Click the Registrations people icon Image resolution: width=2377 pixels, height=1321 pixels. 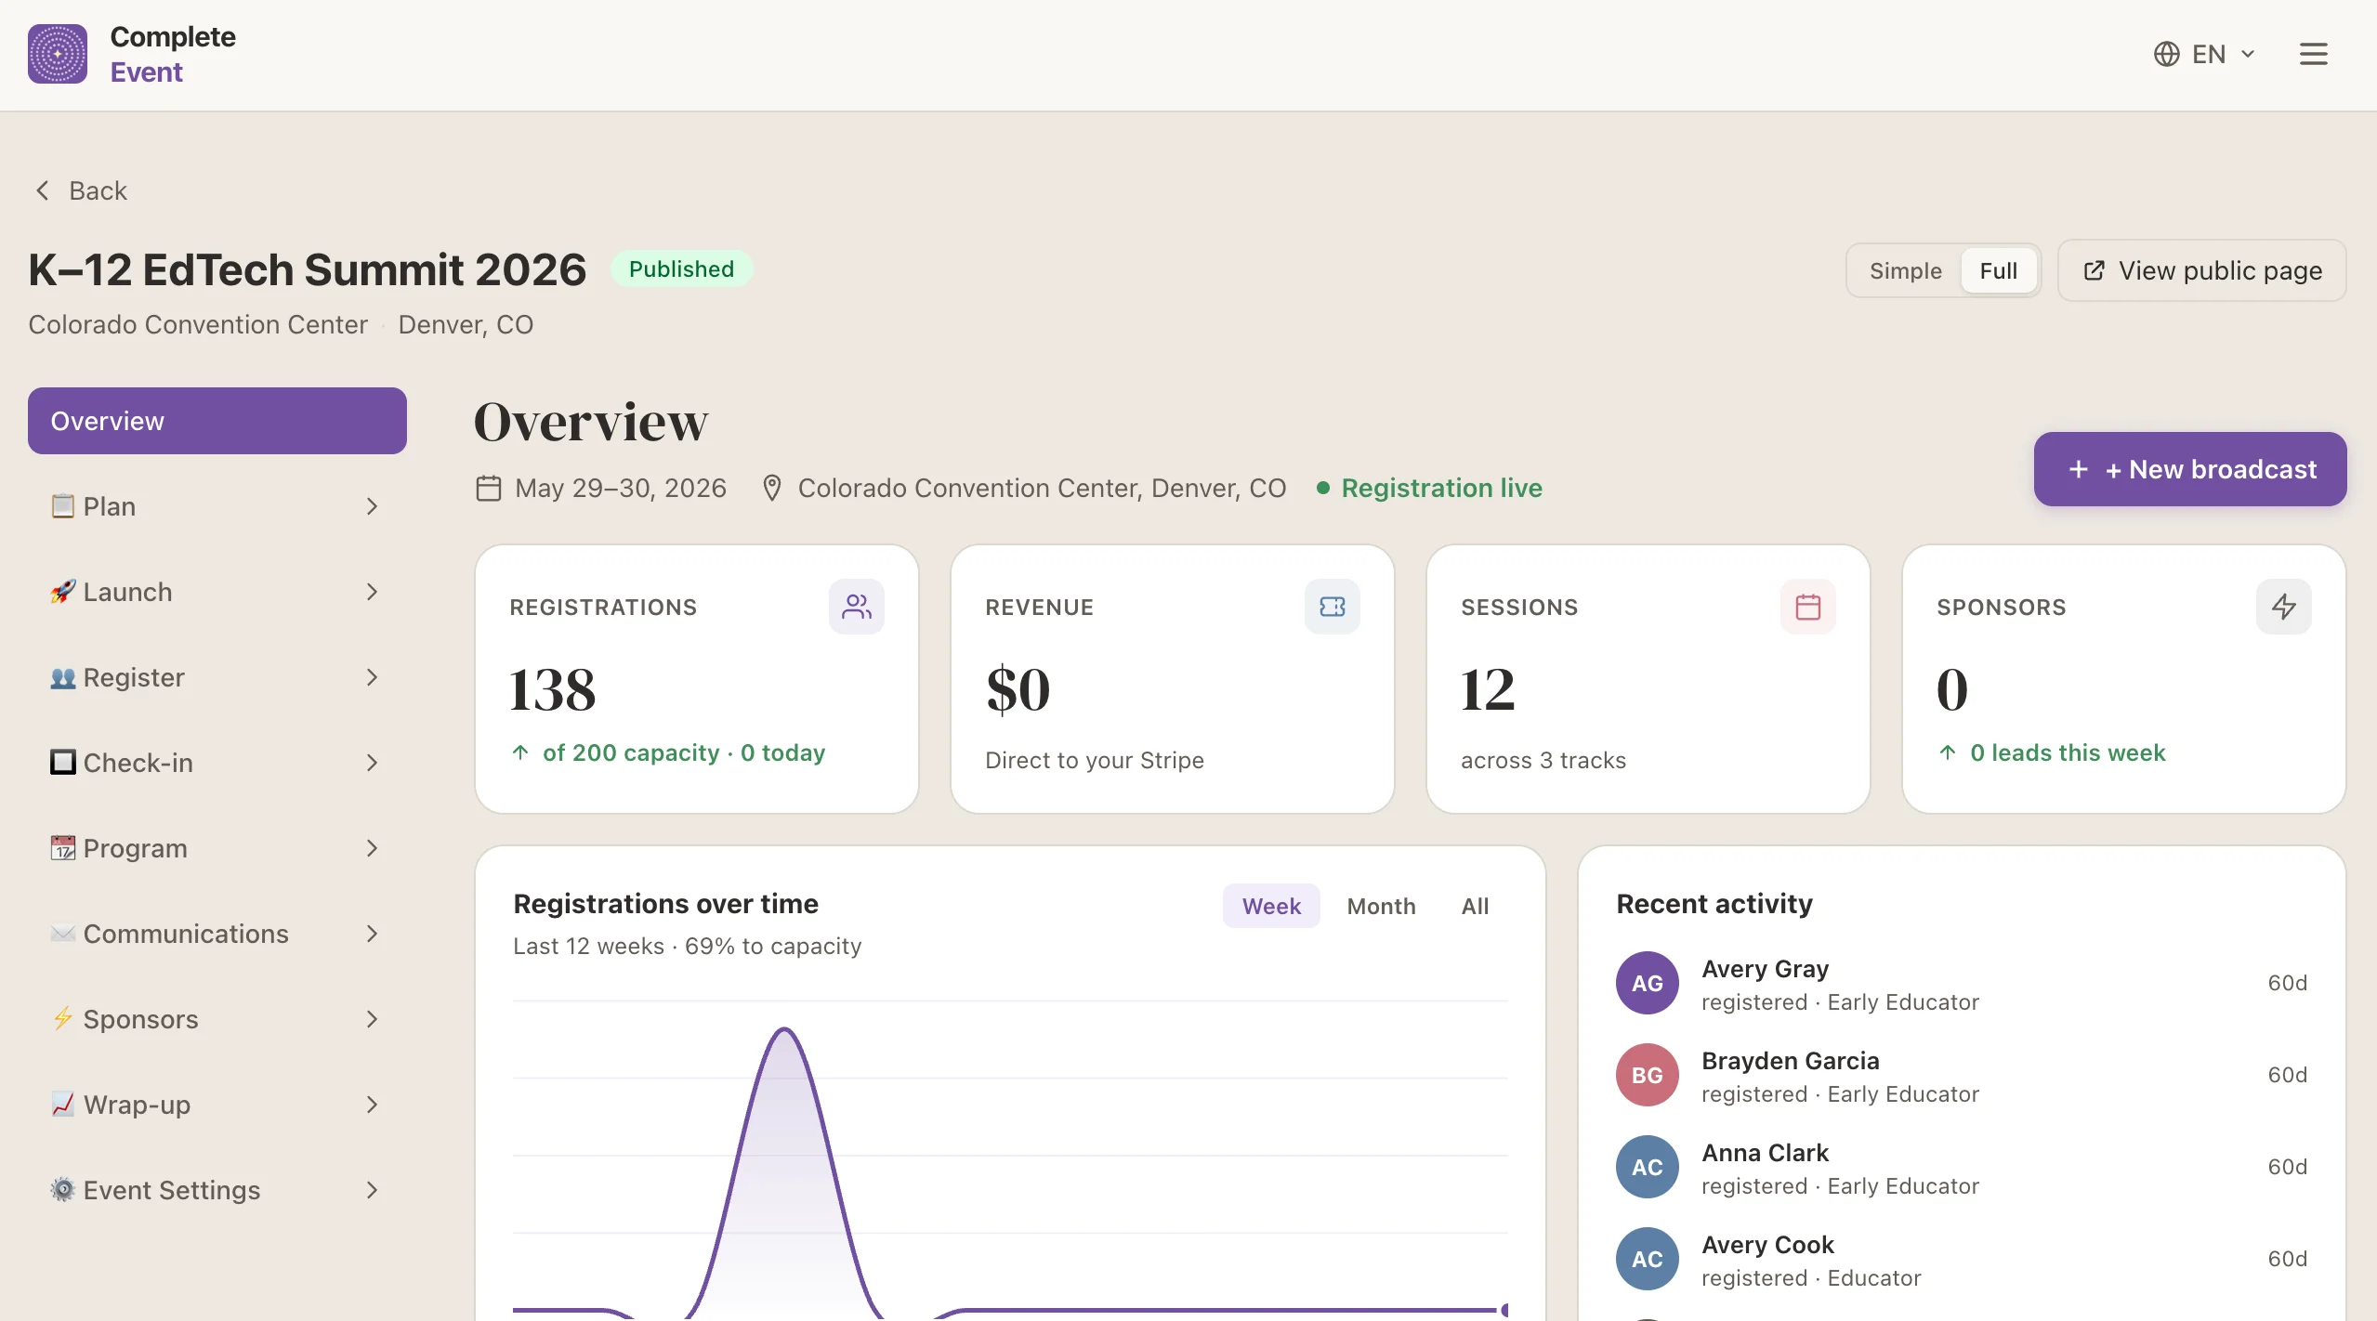point(856,607)
